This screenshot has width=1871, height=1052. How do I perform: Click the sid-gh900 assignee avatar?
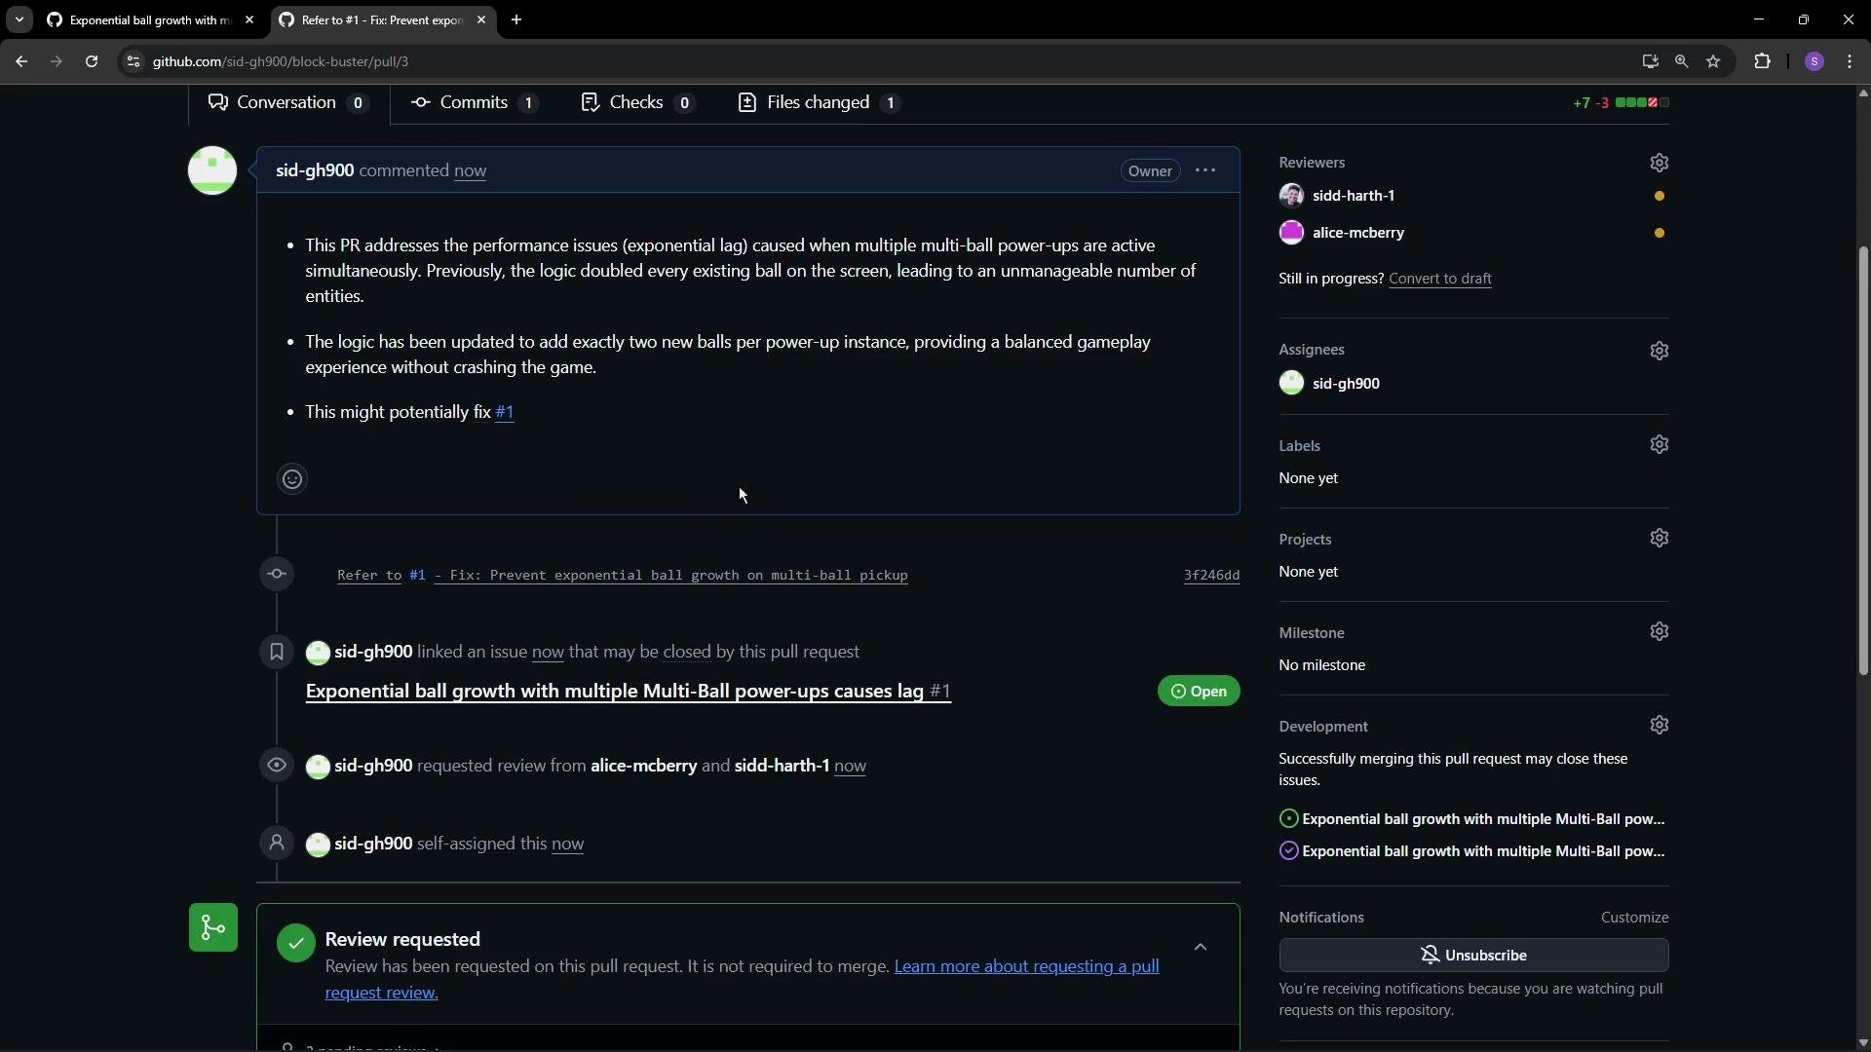pos(1291,383)
